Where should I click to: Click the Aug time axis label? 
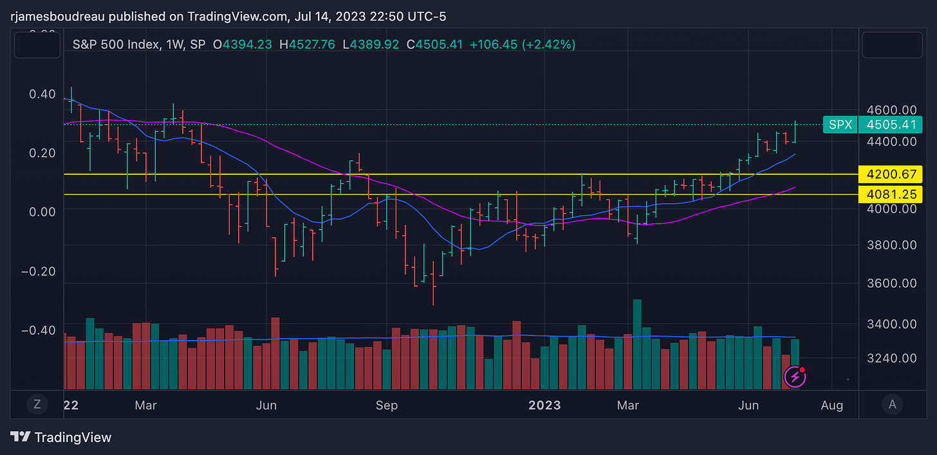point(832,406)
